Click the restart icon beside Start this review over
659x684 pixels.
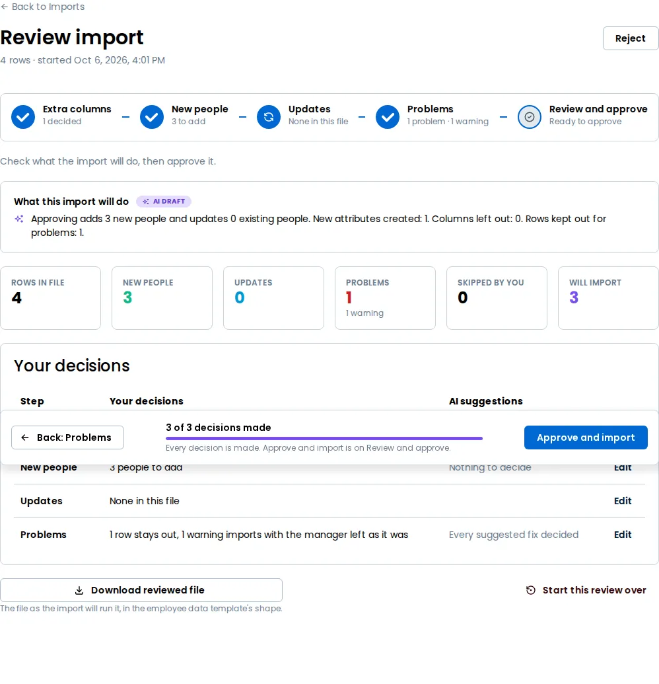point(530,590)
